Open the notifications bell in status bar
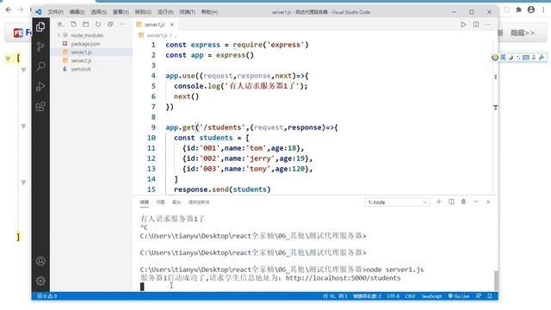The width and height of the screenshot is (551, 310). pyautogui.click(x=490, y=296)
